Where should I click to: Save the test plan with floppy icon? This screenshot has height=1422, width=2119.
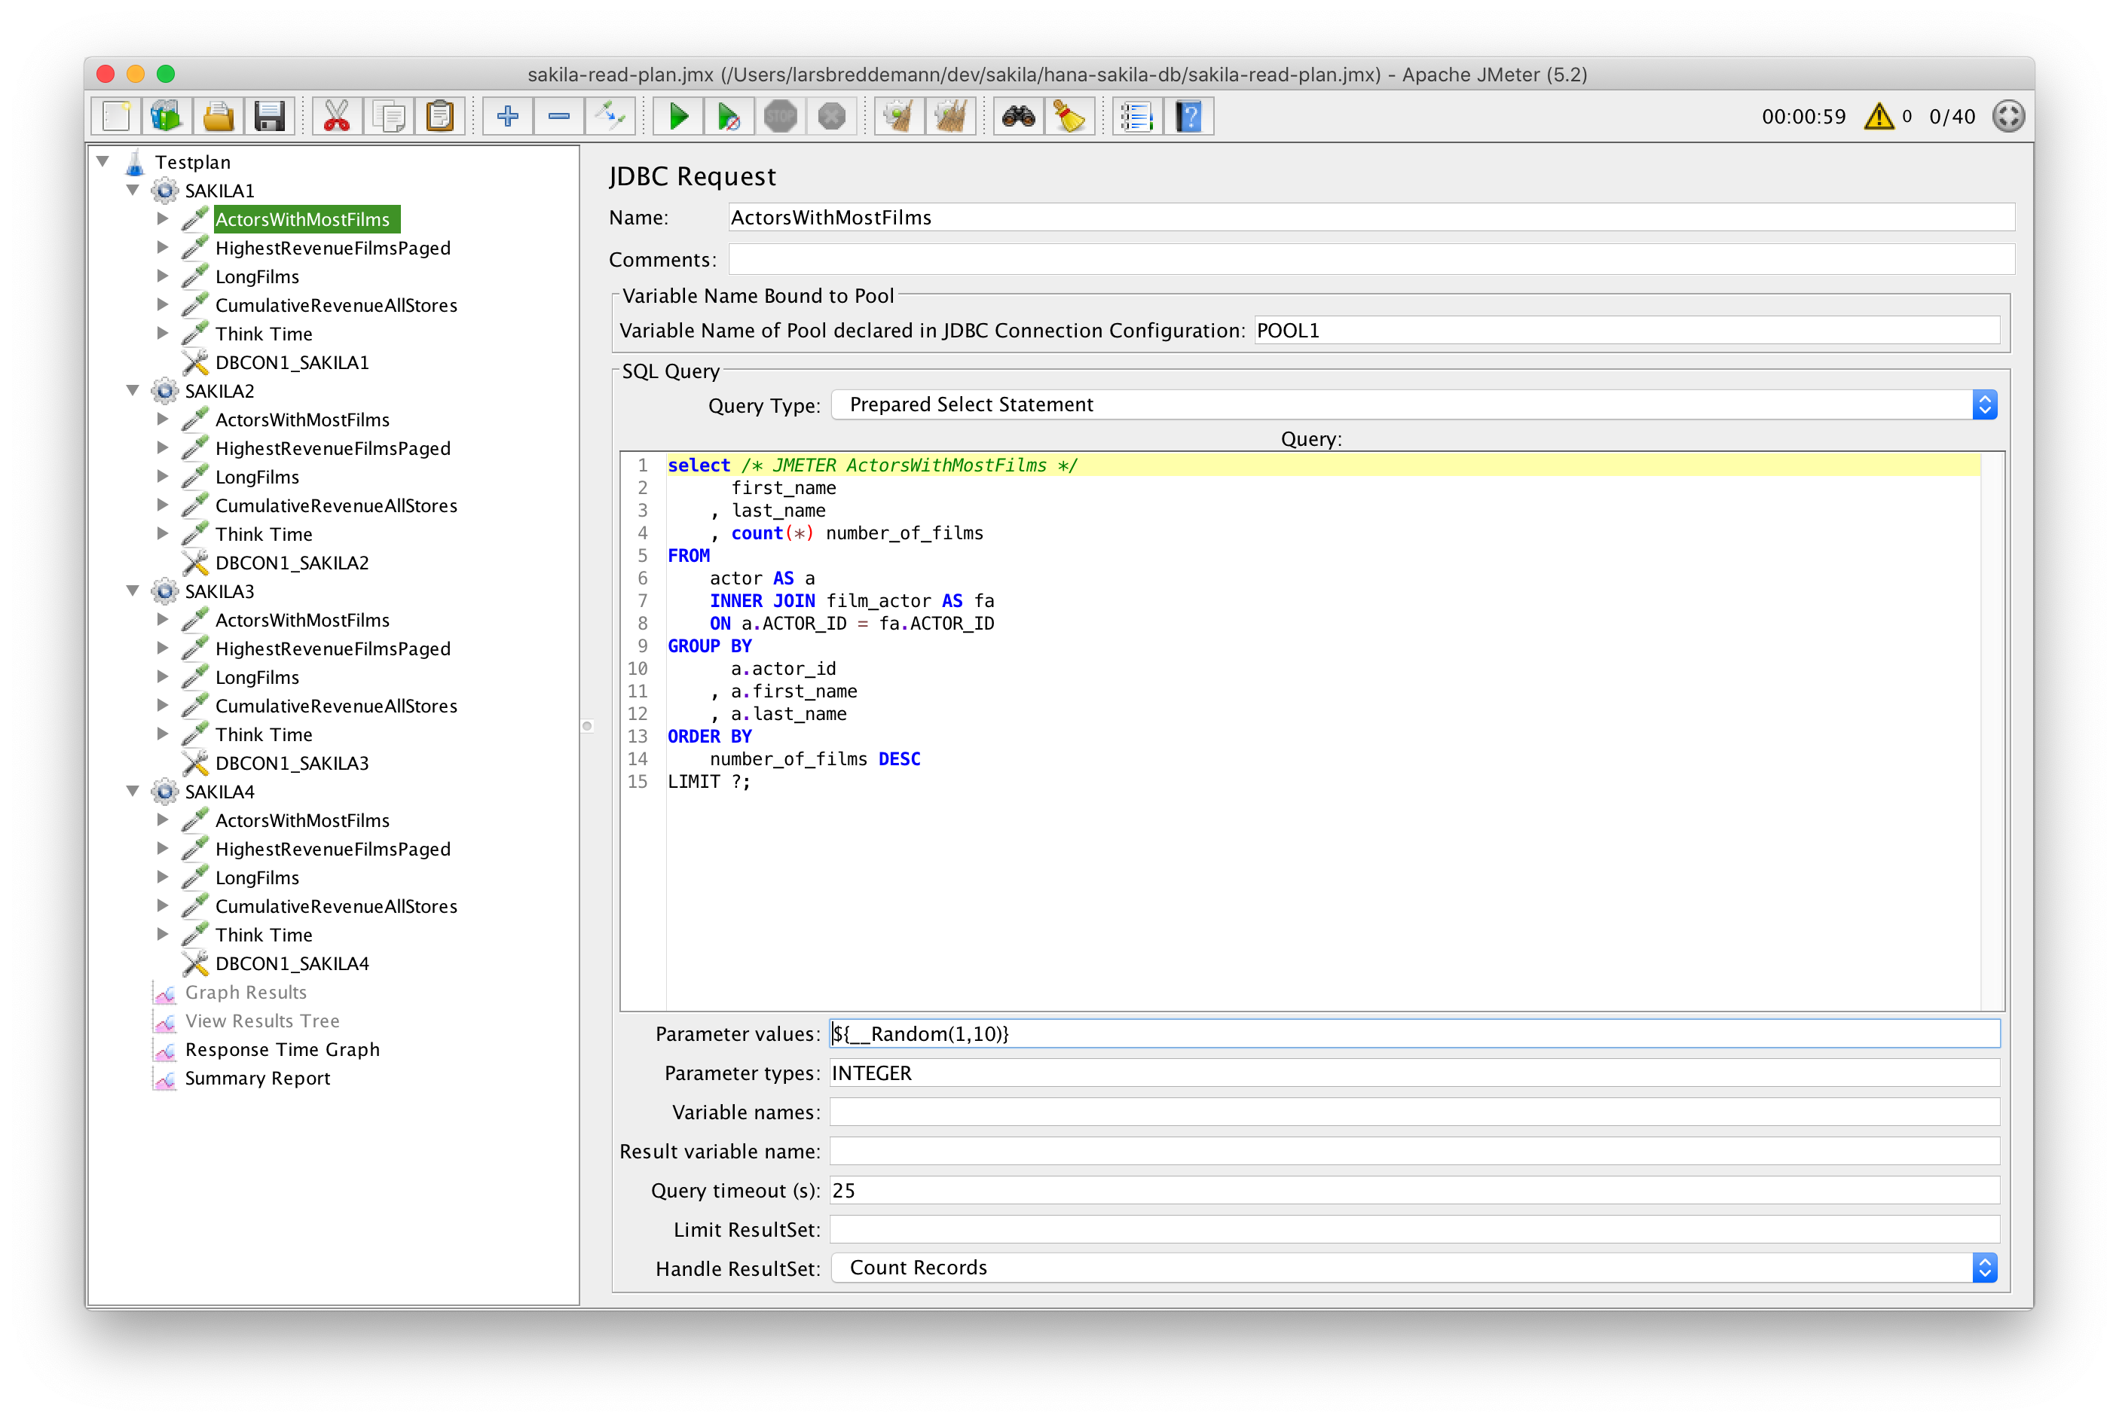(270, 116)
